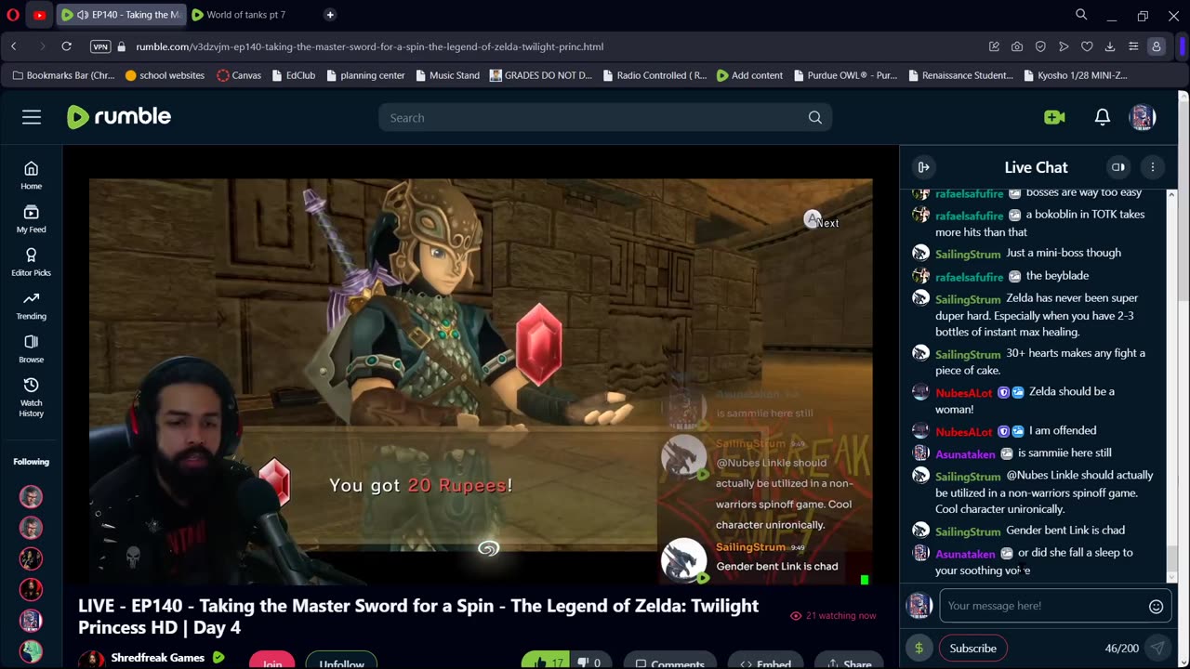Switch to World of tanks pt 7 tab
The width and height of the screenshot is (1190, 669).
245,15
